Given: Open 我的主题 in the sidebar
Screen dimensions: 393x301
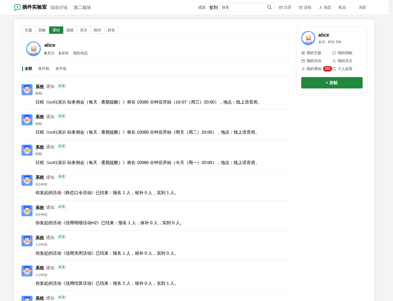Looking at the screenshot, I should (311, 53).
